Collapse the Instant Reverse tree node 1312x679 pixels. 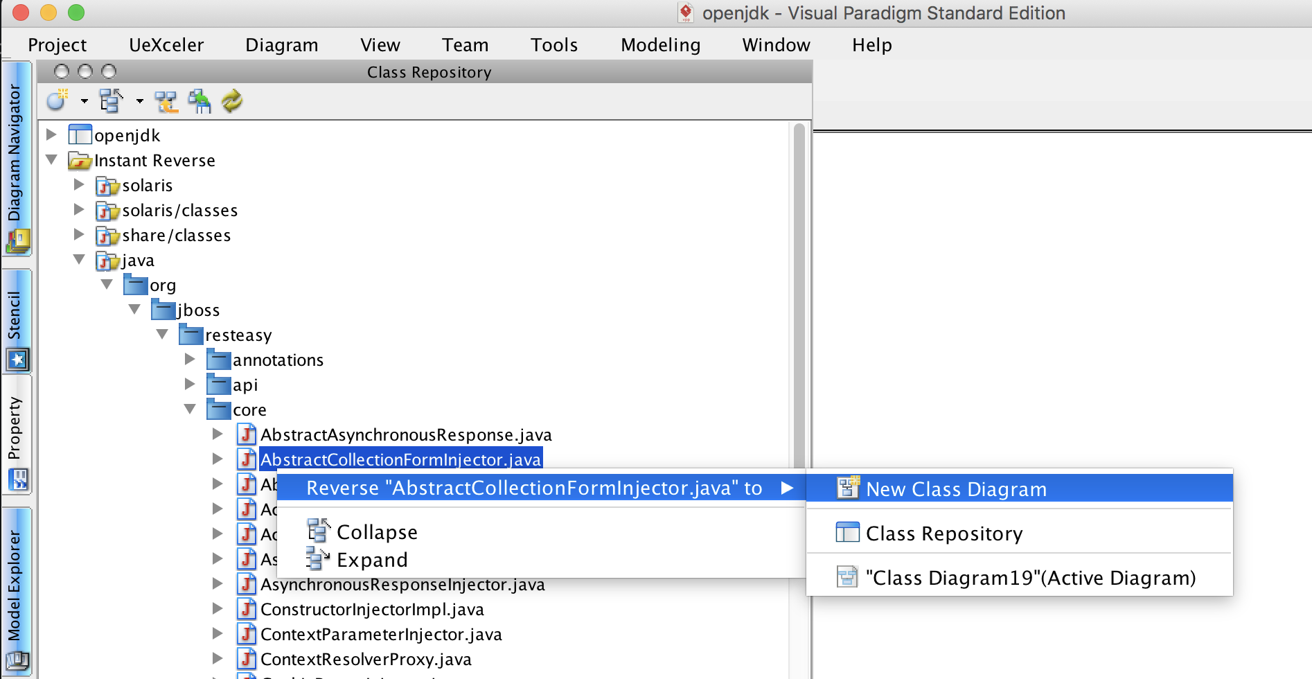[51, 159]
